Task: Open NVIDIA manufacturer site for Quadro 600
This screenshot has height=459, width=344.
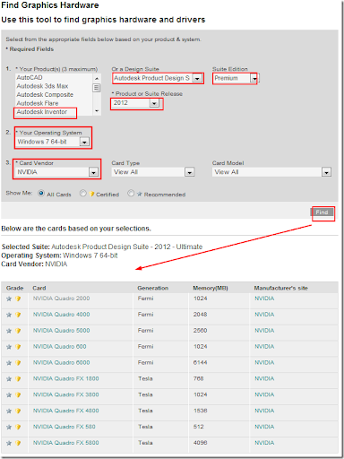Action: [x=264, y=347]
